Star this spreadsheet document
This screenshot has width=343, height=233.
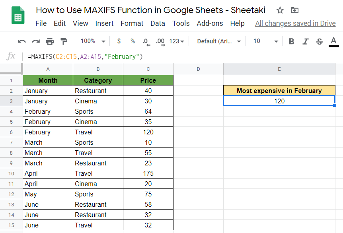point(280,10)
